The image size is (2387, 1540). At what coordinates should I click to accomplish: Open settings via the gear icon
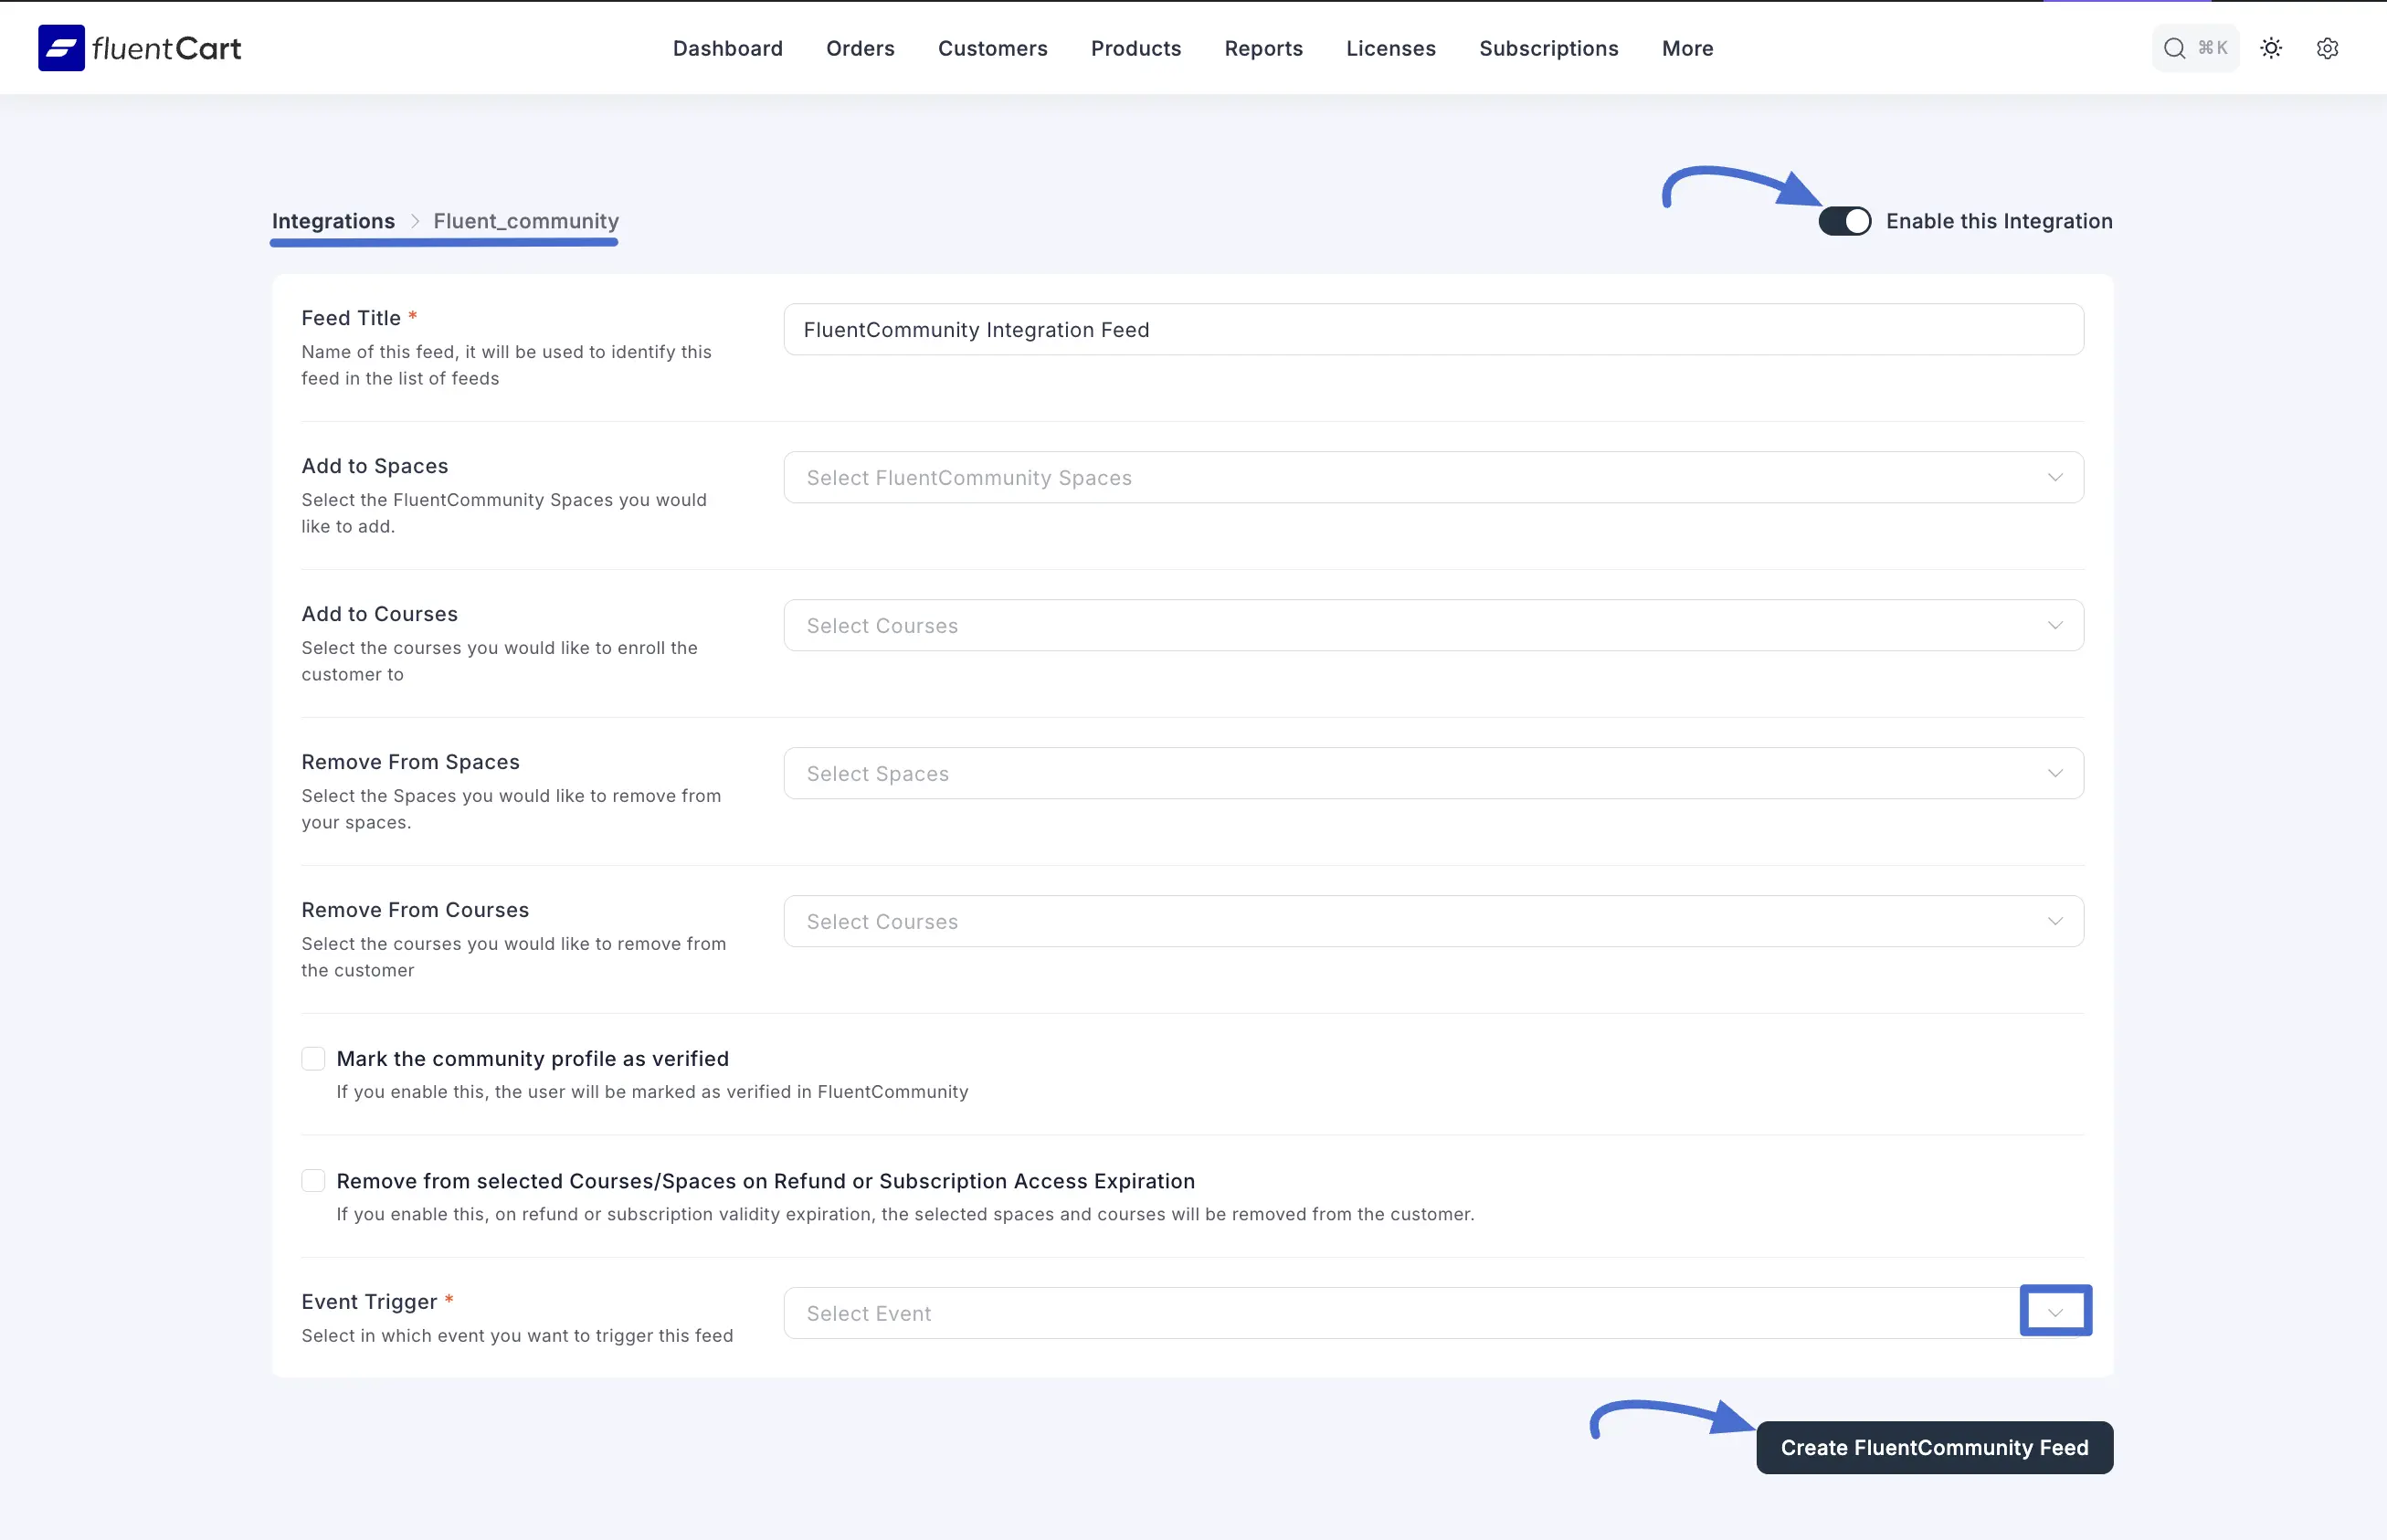pyautogui.click(x=2327, y=47)
